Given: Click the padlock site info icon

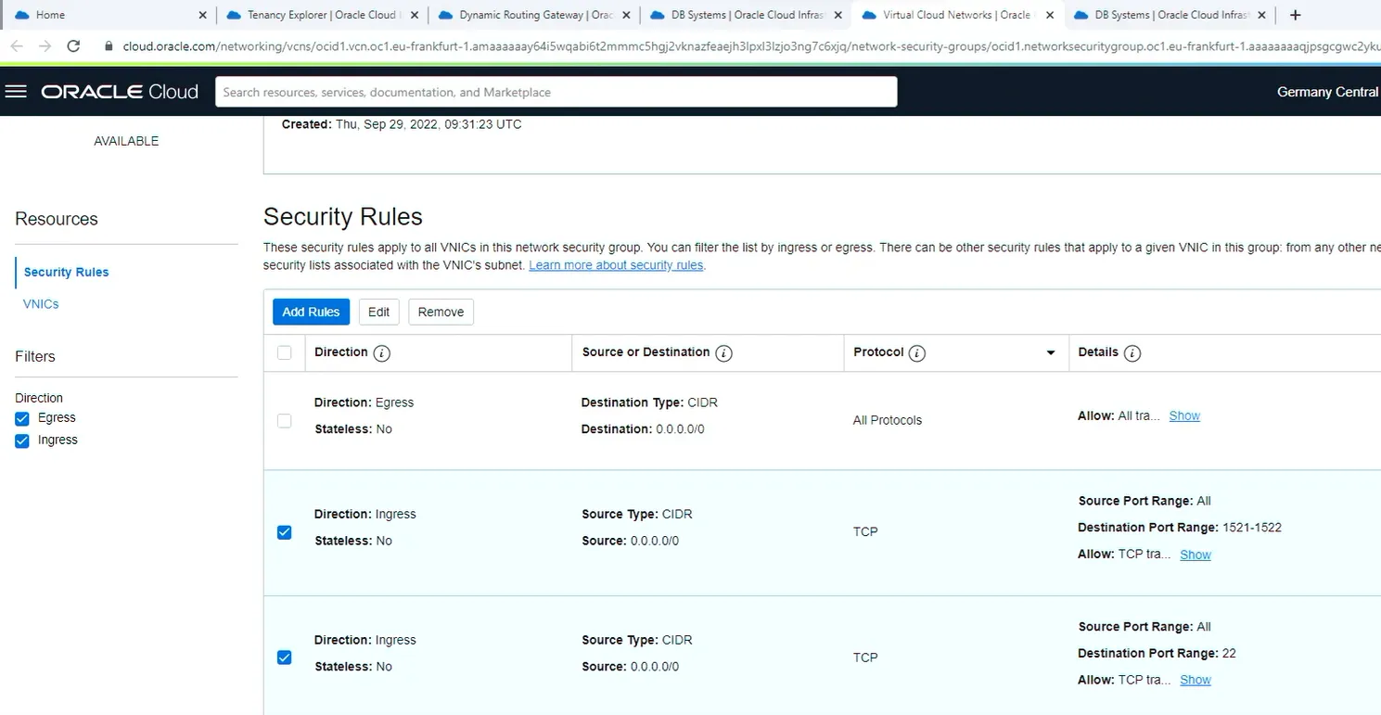Looking at the screenshot, I should pos(109,45).
